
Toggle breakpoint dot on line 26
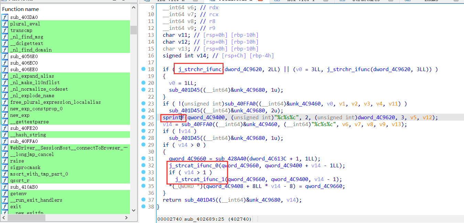(x=143, y=124)
